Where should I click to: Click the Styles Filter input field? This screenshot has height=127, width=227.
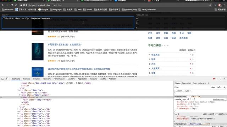192,87
